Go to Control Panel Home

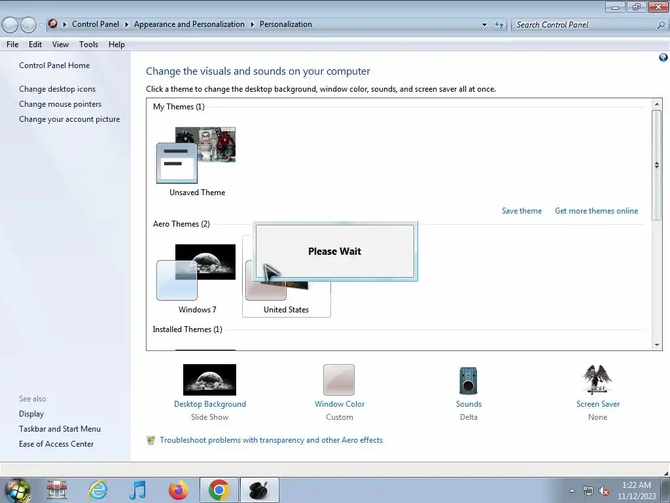54,65
